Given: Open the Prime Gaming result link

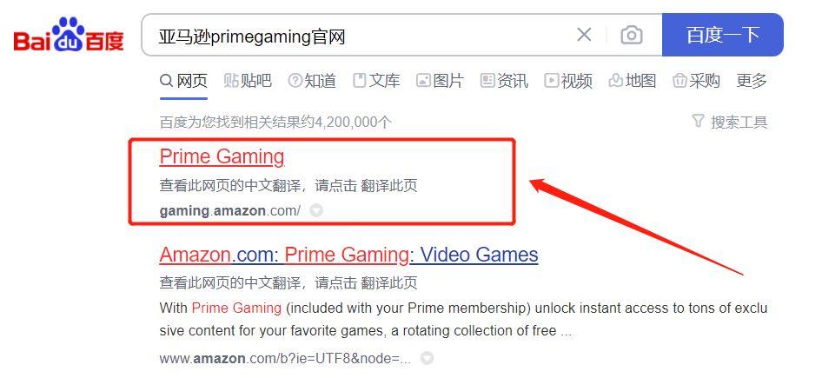Looking at the screenshot, I should [222, 156].
